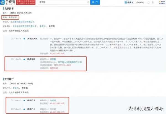Click the 股权冻结 entry title
Image resolution: width=166 pixels, height=114 pixels.
click(31, 59)
